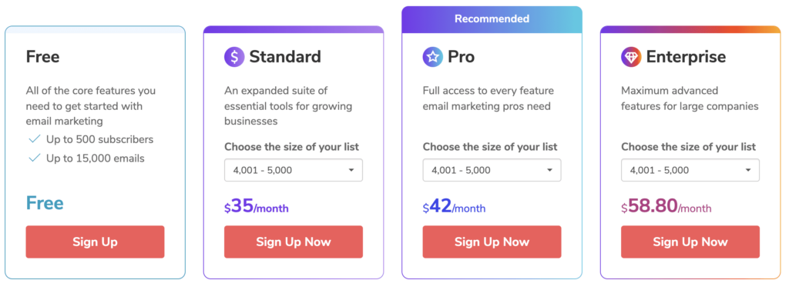
Task: Click the Standard plan title text
Action: point(285,57)
